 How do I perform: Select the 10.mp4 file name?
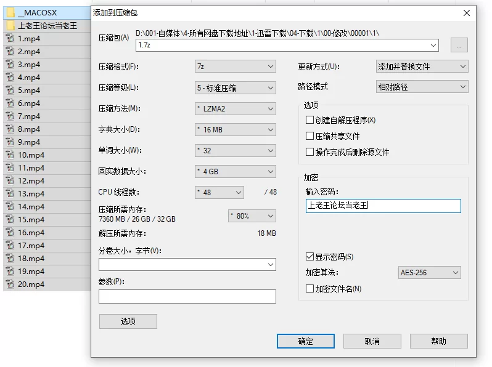31,155
